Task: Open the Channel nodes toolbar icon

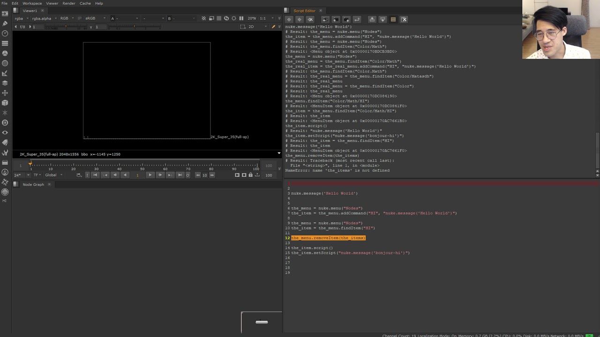Action: 5,43
